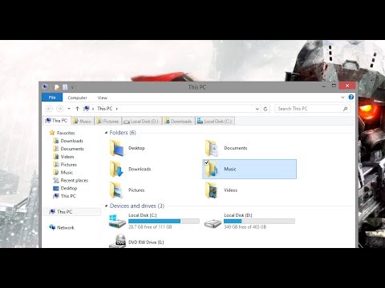Viewport: 385px width, 288px height.
Task: Go up one level with Up arrow
Action: click(x=77, y=109)
